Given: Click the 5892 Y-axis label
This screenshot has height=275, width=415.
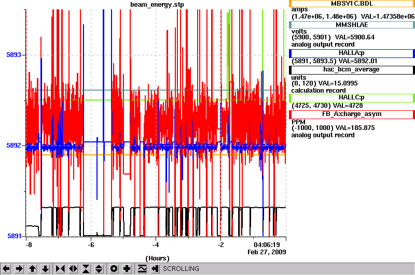Looking at the screenshot, I should [14, 146].
